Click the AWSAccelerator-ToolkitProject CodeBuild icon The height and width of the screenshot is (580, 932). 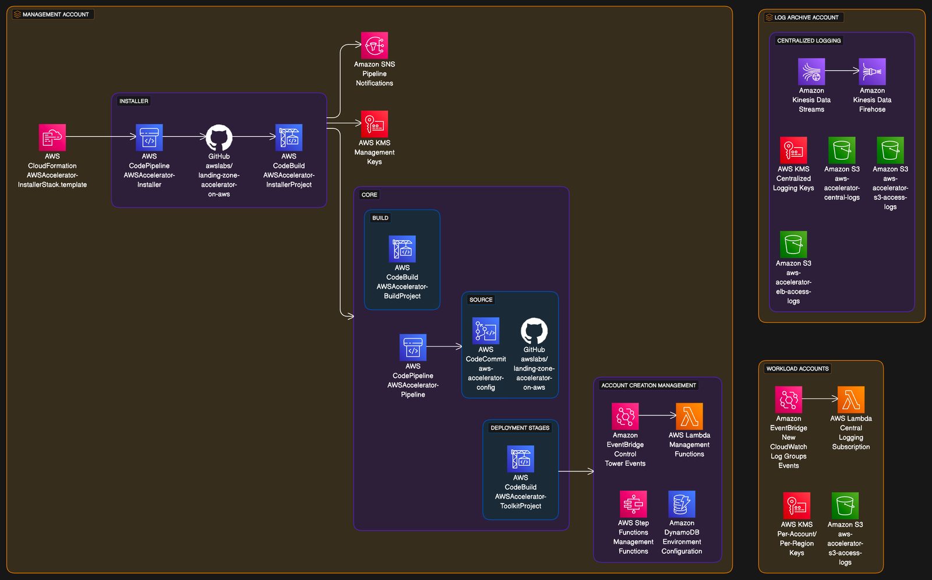[521, 459]
